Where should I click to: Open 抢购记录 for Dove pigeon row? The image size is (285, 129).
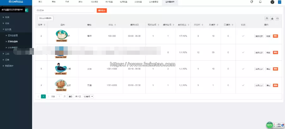[x=259, y=36]
